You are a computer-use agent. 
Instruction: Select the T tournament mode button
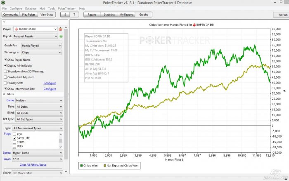pos(74,14)
